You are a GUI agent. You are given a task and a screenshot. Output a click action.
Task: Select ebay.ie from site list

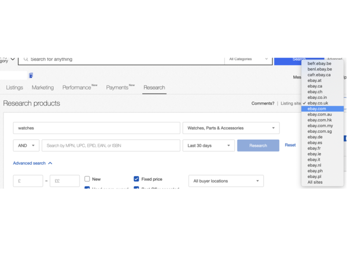click(x=323, y=154)
